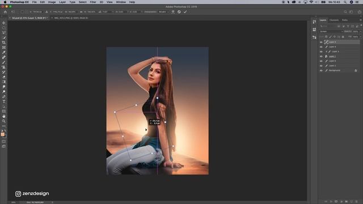Open the Opacity slider dropdown arrow
Viewport: 363px width, 204px height.
[361, 32]
